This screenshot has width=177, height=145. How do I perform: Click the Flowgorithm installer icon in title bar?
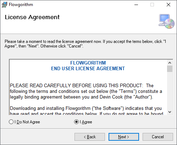[4, 5]
